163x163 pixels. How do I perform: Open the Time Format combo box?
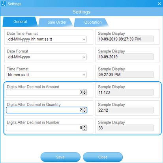tap(47, 75)
